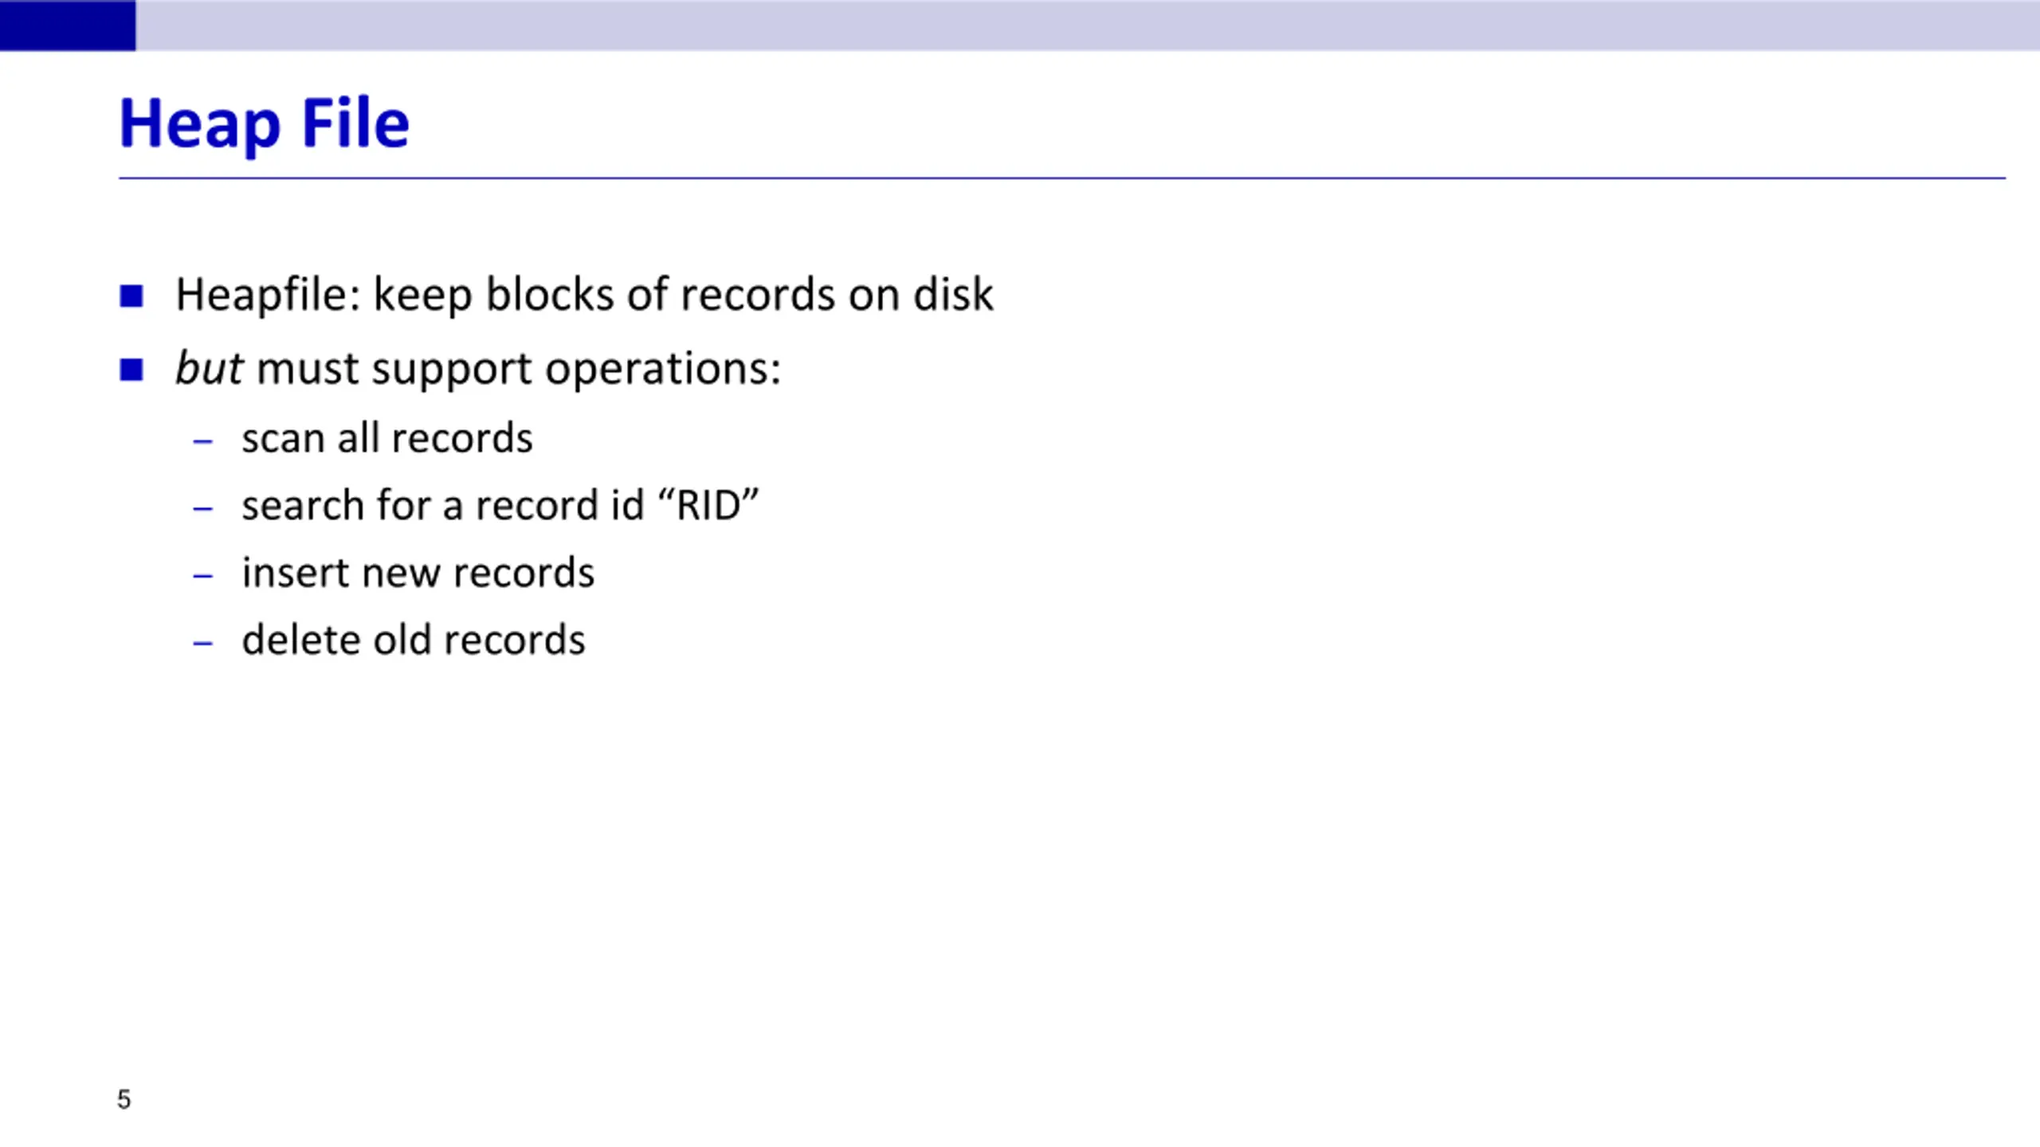The width and height of the screenshot is (2040, 1147).
Task: Click the dash before 'search for a record id'
Action: 203,508
